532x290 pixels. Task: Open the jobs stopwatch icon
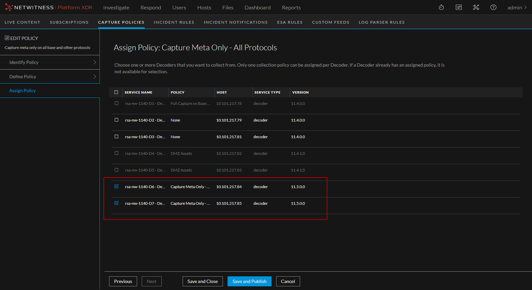(x=441, y=7)
